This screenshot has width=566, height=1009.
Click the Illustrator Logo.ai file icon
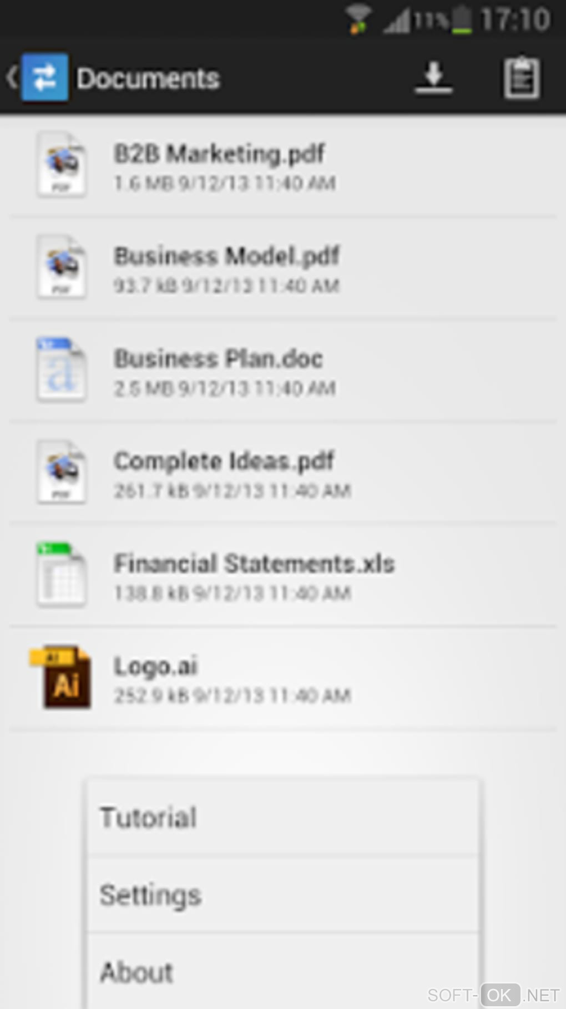[x=60, y=677]
